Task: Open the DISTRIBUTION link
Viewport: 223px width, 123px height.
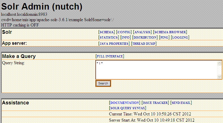Action: [145, 37]
